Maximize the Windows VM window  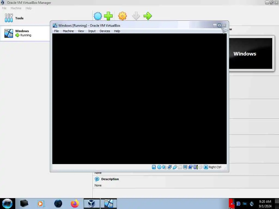pos(219,25)
